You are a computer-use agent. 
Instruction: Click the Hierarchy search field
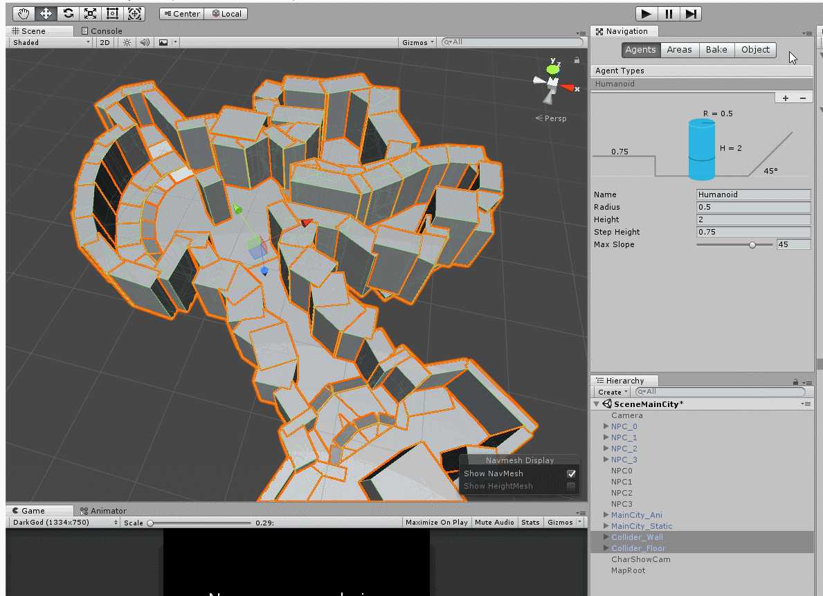[x=720, y=392]
